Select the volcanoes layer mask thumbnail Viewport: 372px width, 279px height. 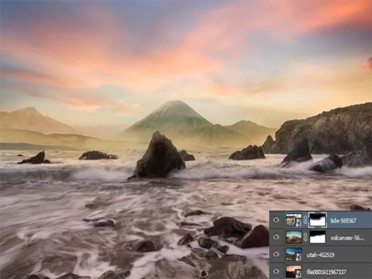coord(318,237)
